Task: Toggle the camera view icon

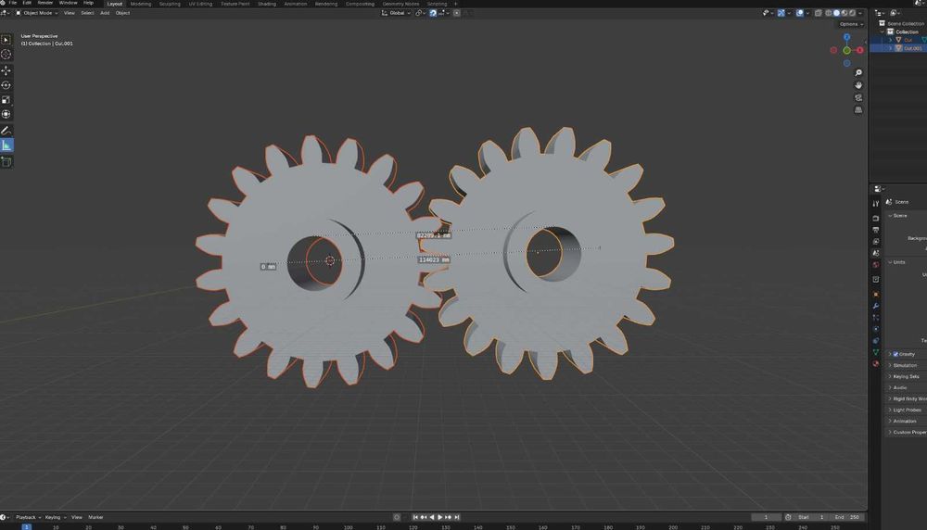Action: 858,97
